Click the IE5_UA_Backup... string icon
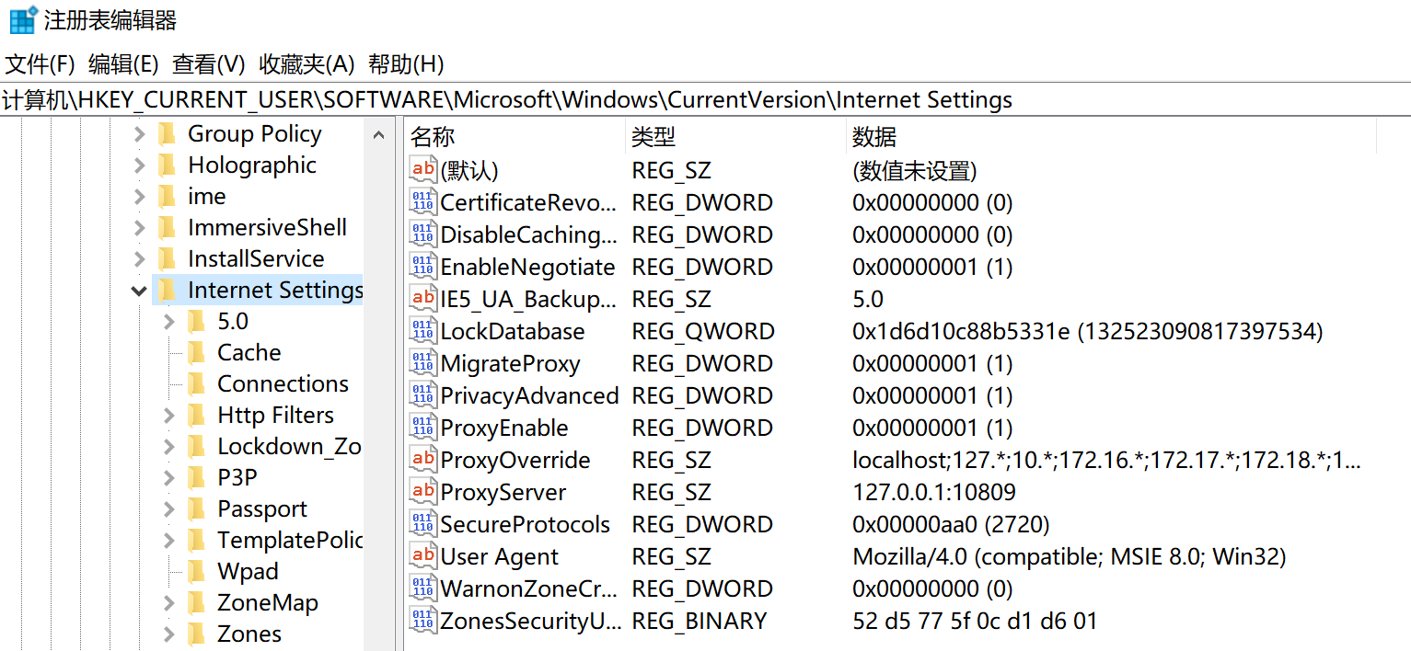The height and width of the screenshot is (651, 1411). (422, 299)
